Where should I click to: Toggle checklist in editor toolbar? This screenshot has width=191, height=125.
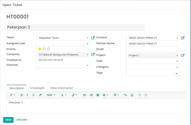pyautogui.click(x=98, y=95)
